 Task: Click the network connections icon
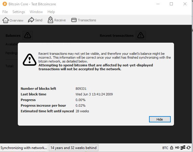tap(183, 148)
